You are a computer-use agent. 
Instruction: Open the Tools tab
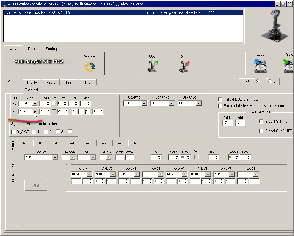coord(32,49)
